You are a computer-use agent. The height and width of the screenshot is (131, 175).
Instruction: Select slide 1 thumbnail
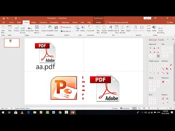click(12, 43)
